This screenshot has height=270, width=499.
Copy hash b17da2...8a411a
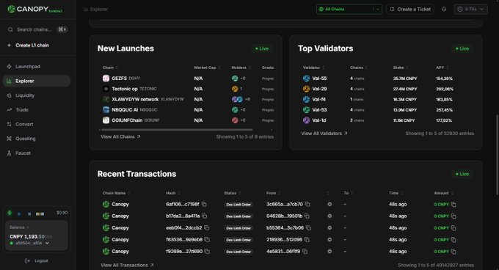[x=204, y=216]
